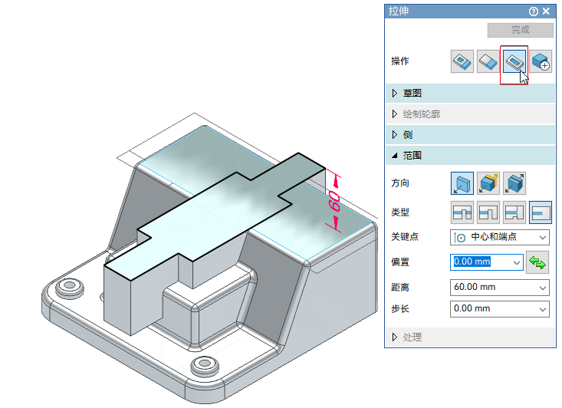Set 类型 to Through All extent icon
This screenshot has height=408, width=562.
462,212
